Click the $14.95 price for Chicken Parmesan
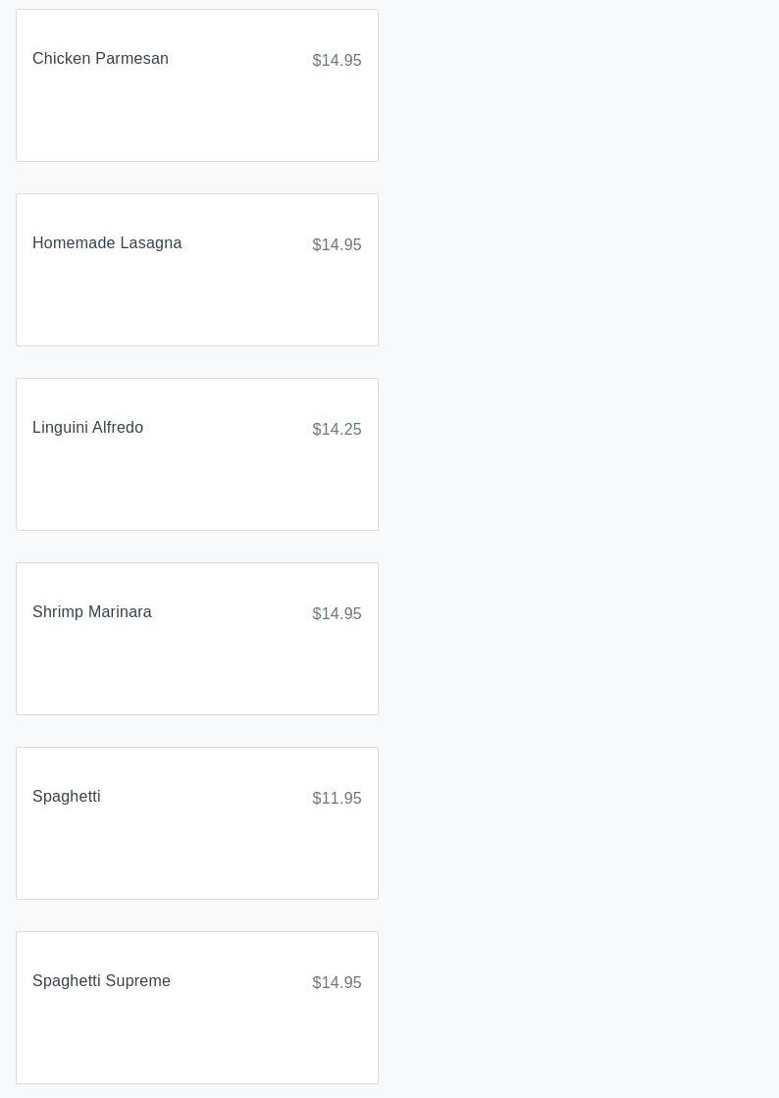 pyautogui.click(x=337, y=61)
